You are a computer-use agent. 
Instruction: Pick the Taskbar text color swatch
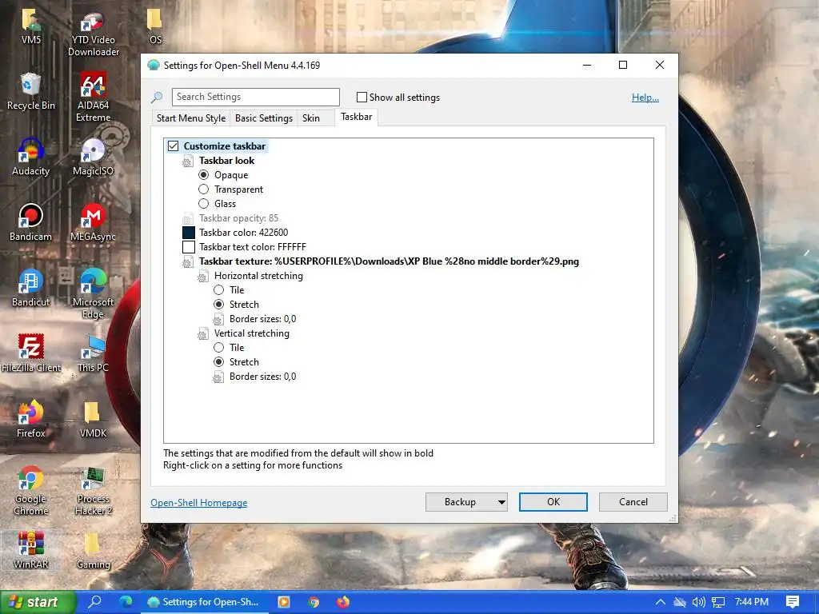click(x=189, y=247)
